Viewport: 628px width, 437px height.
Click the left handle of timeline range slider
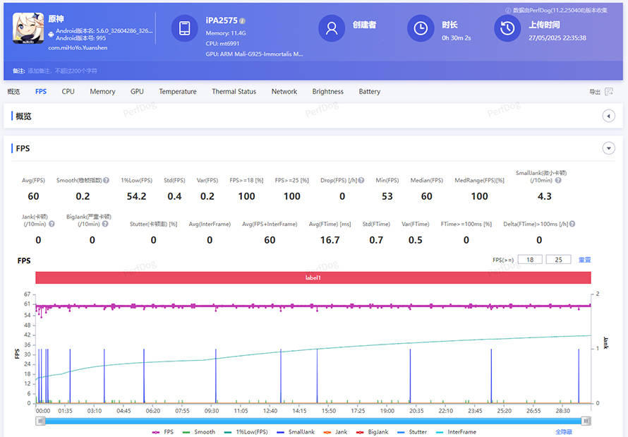[41, 421]
